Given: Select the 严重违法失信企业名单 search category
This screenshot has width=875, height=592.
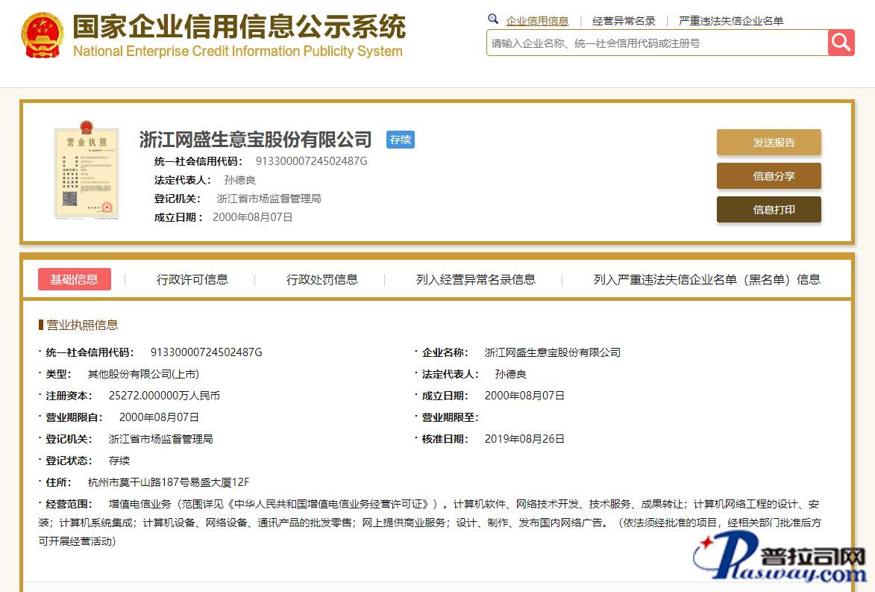Looking at the screenshot, I should click(x=731, y=21).
